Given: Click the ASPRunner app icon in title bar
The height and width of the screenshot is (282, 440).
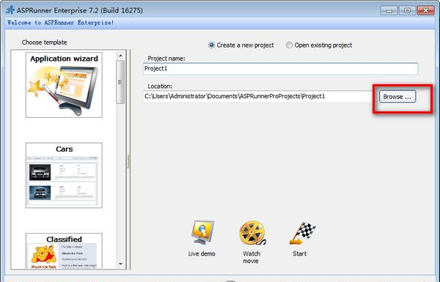Looking at the screenshot, I should tap(10, 10).
